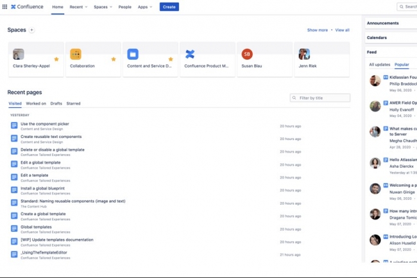Click blog icon beside Introducing Lo feed post

click(386, 236)
